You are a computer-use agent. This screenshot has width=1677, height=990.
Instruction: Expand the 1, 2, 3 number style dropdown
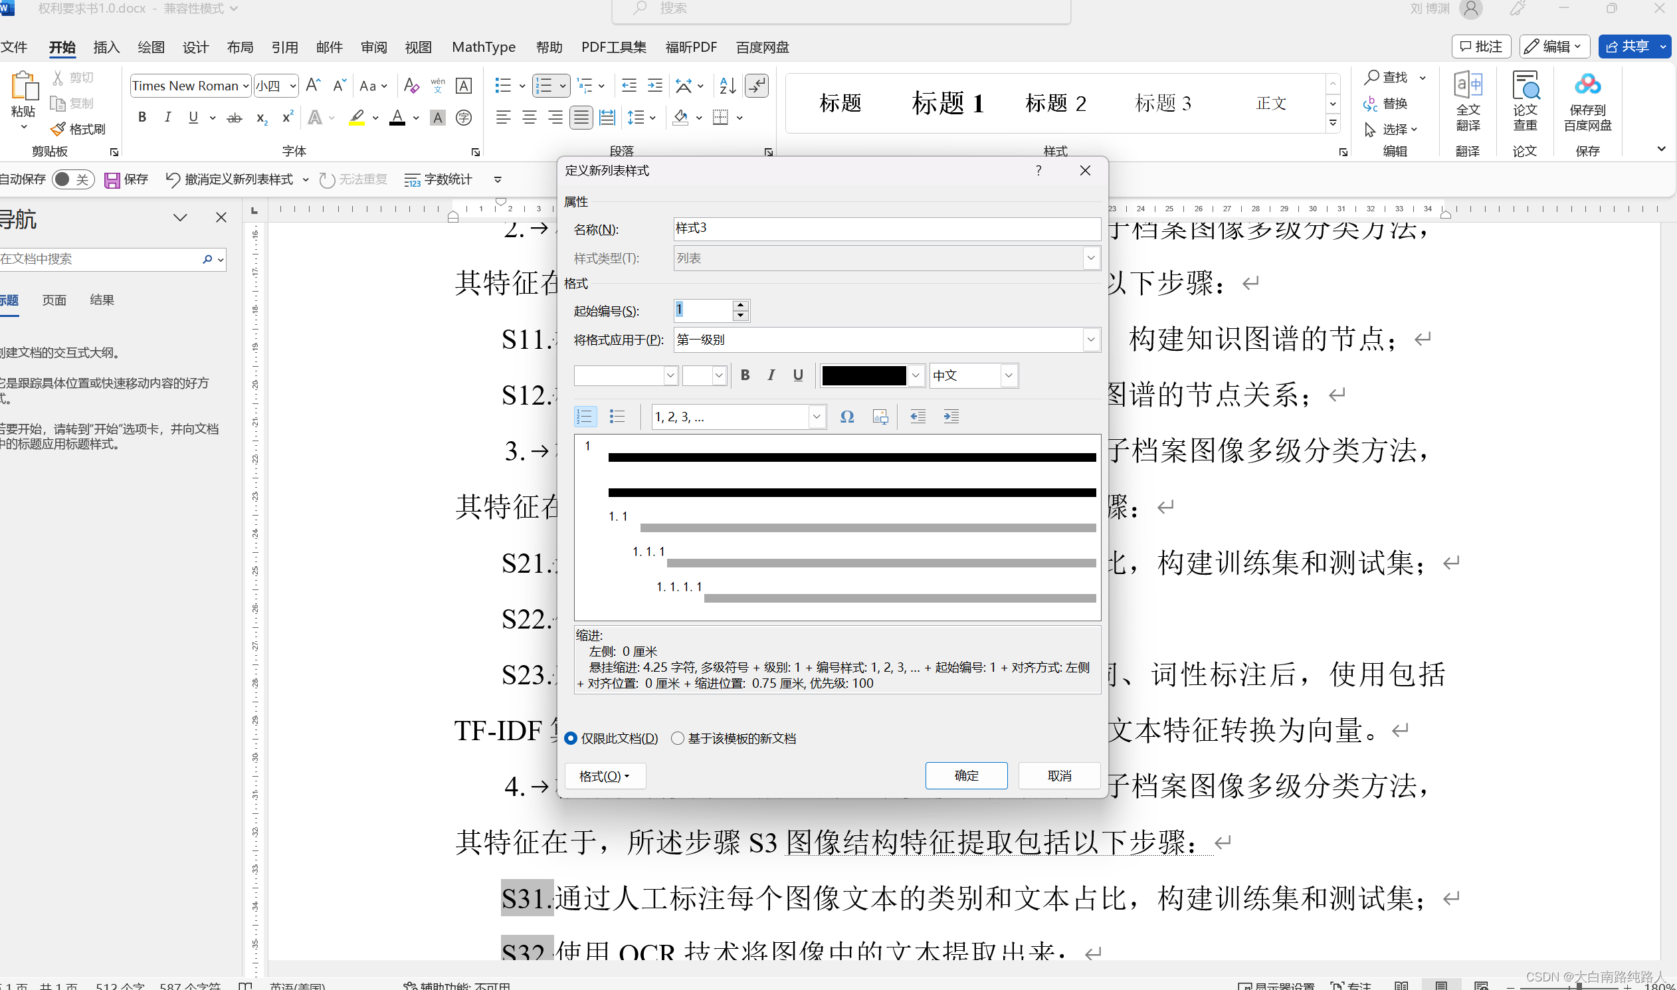click(x=816, y=417)
